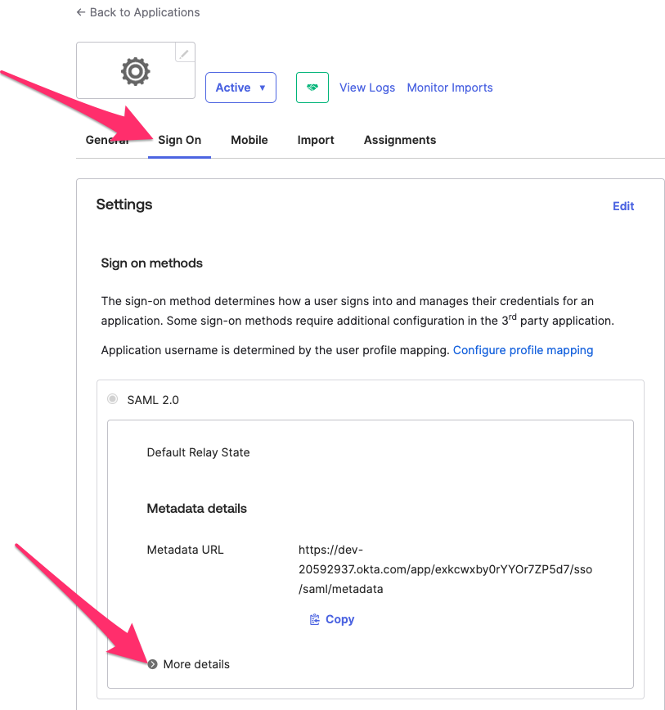Switch to the Assignments tab
Viewport: 665px width, 710px height.
(x=400, y=140)
